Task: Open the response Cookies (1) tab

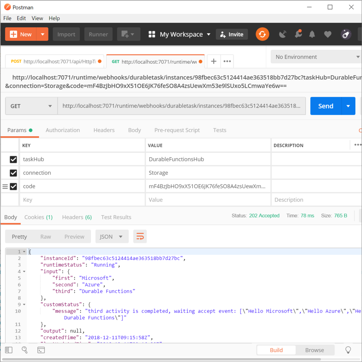Action: (39, 217)
